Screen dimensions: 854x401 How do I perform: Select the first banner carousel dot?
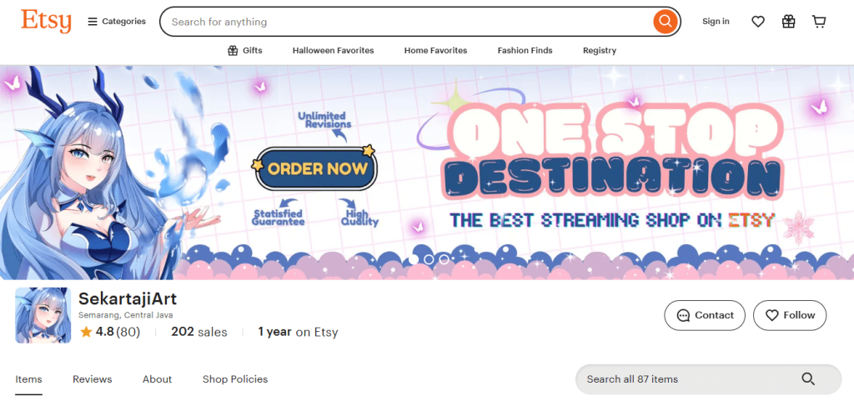(x=413, y=259)
